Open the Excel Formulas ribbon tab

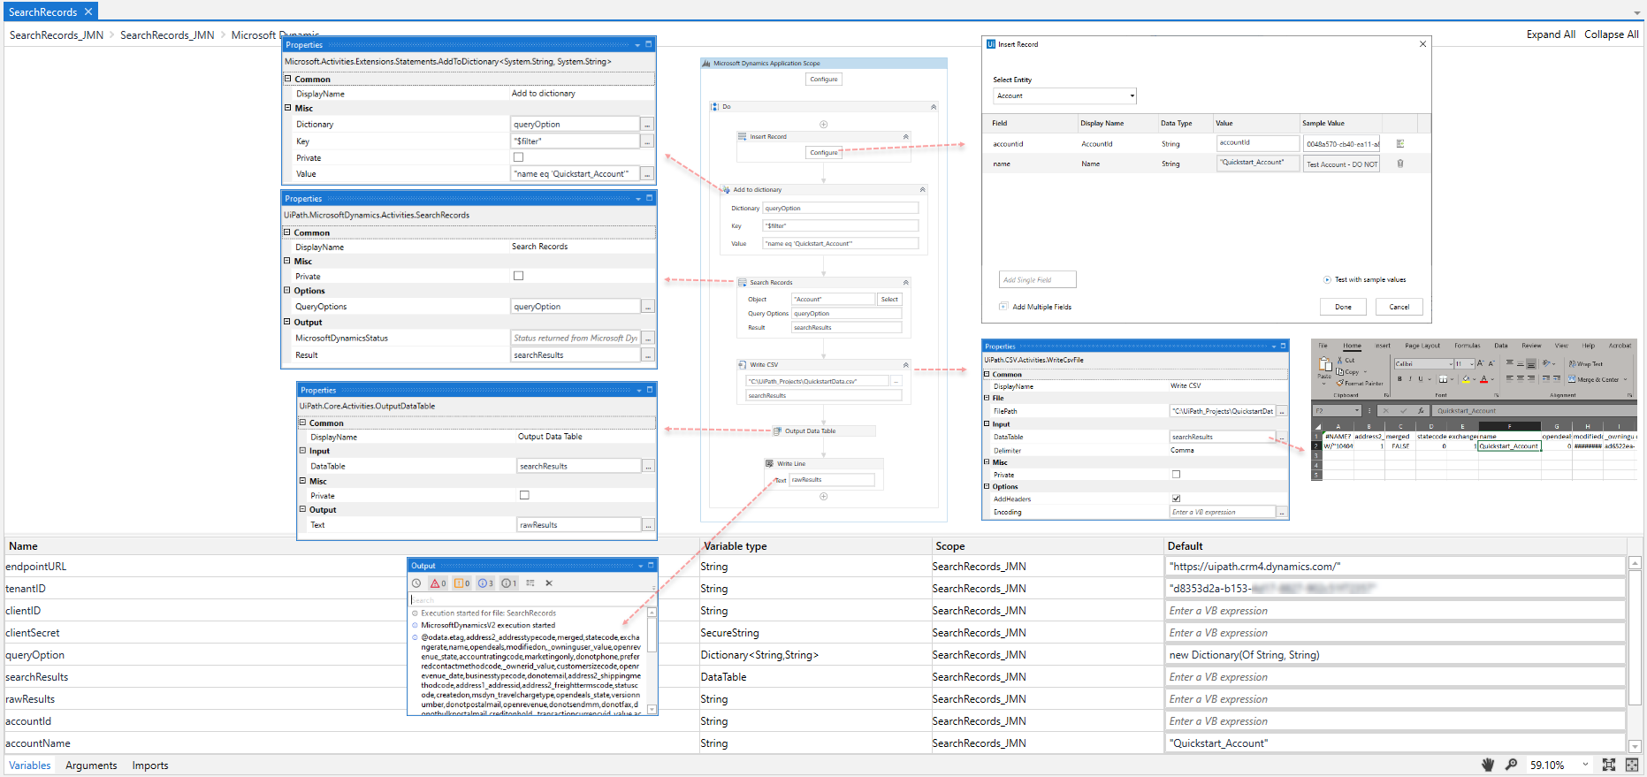[1468, 346]
